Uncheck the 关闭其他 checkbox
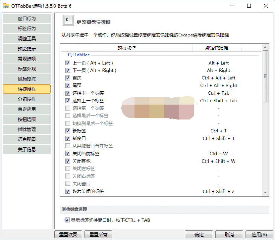The height and width of the screenshot is (240, 275). [68, 161]
